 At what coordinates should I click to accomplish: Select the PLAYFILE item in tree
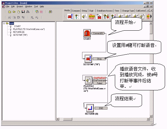tap(29, 29)
